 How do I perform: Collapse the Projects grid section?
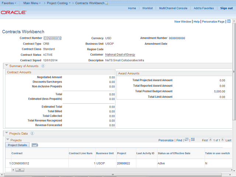click(x=8, y=140)
